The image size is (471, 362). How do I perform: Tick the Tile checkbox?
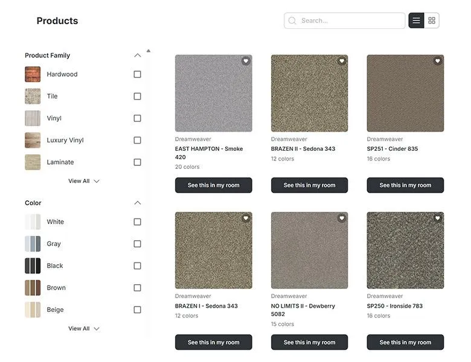137,96
